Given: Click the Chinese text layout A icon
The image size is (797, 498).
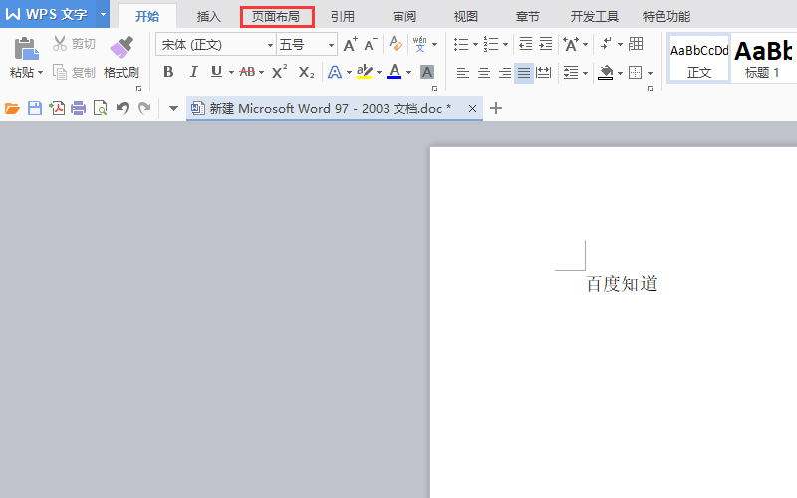Looking at the screenshot, I should click(570, 44).
